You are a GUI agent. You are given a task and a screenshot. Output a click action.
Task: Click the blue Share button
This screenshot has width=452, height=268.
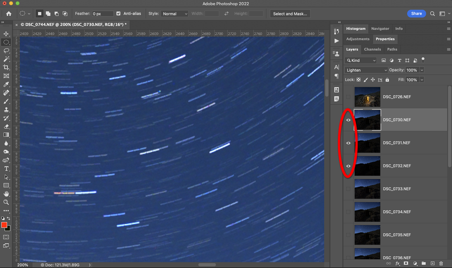(x=416, y=14)
